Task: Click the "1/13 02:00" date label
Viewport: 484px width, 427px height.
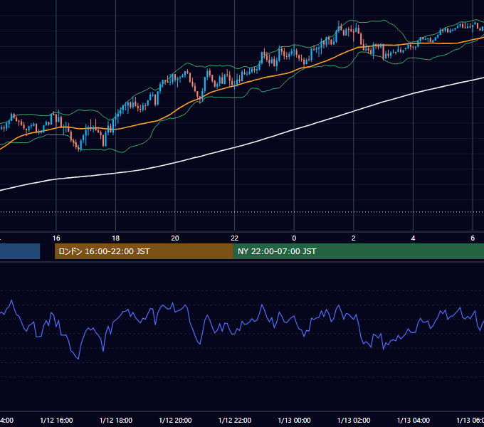Action: click(x=354, y=420)
